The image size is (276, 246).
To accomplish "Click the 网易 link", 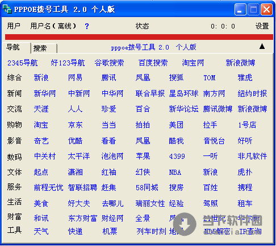I will (75, 77).
